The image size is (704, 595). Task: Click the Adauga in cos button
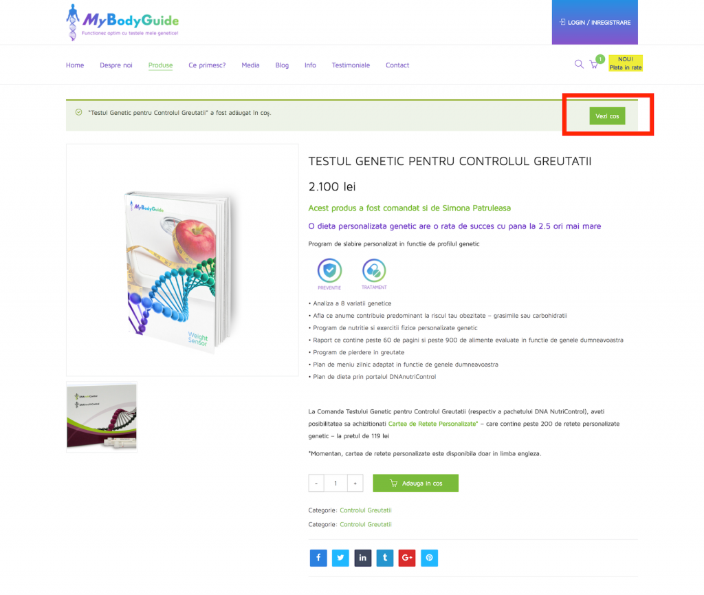click(416, 483)
